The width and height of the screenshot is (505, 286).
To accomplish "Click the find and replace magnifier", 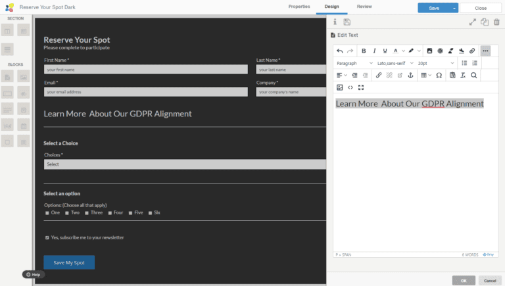I will pos(473,76).
